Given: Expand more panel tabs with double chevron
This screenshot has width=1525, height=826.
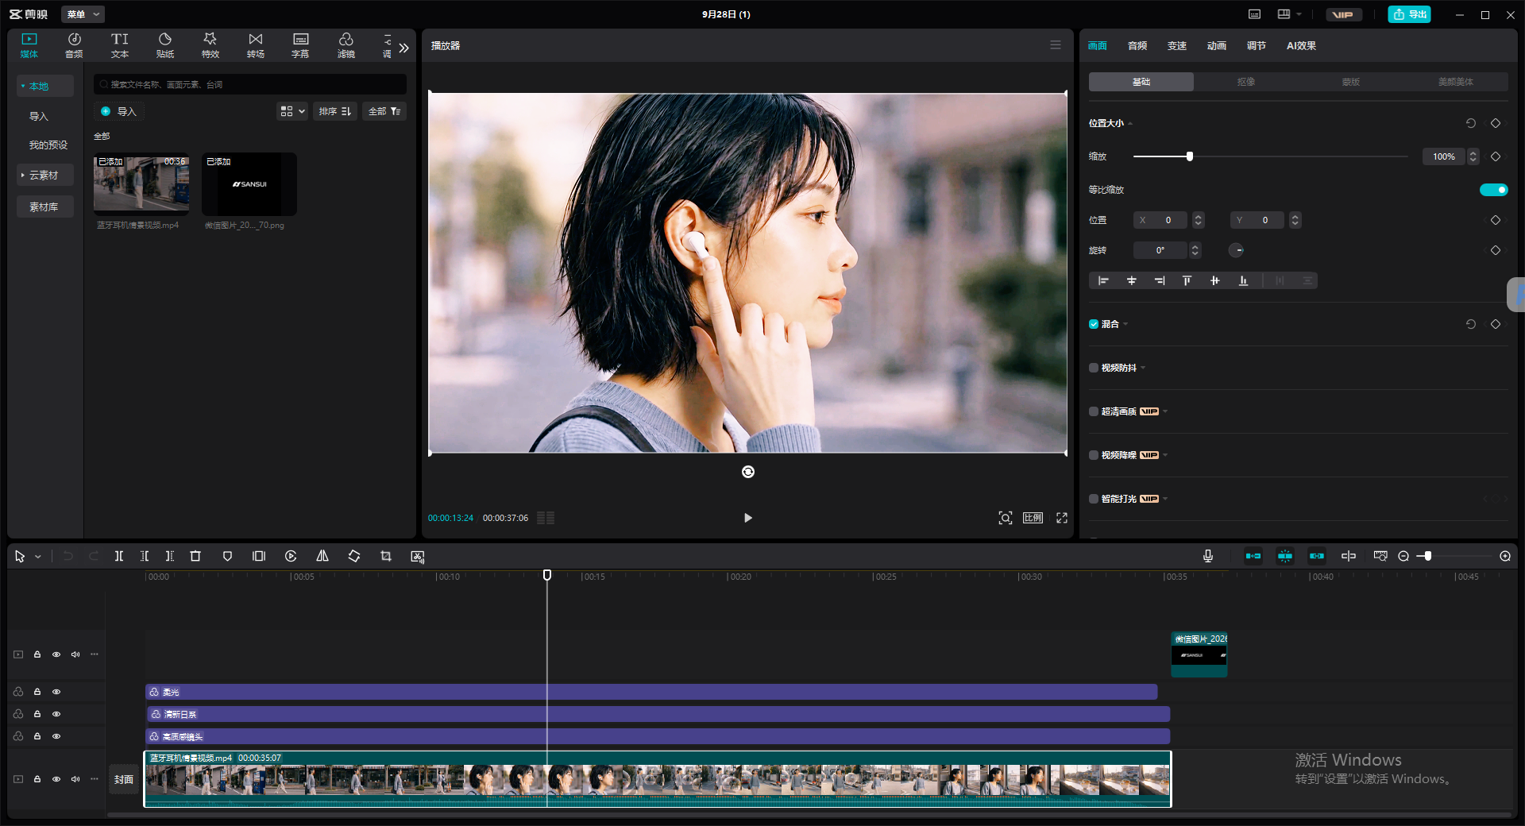Looking at the screenshot, I should (x=404, y=48).
